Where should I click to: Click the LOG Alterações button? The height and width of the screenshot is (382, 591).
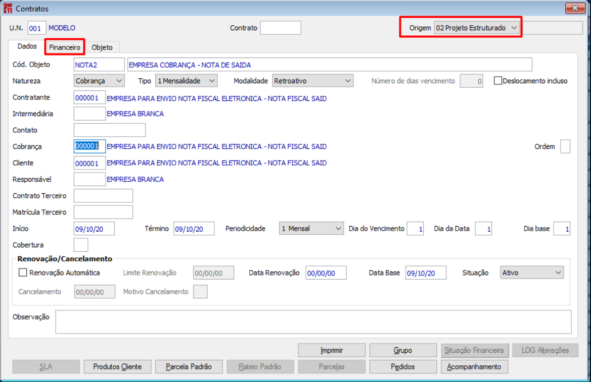(545, 350)
